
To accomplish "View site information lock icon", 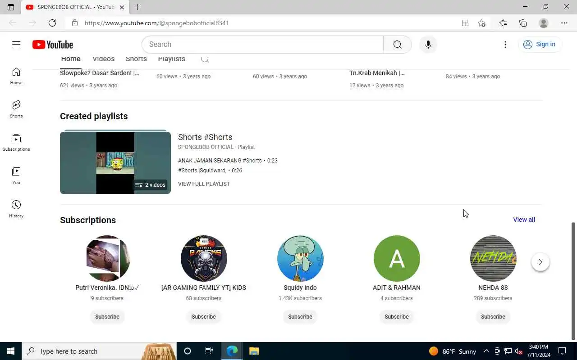I will pyautogui.click(x=75, y=23).
